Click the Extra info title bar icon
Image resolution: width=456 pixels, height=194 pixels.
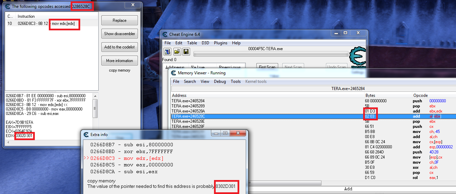(85, 134)
